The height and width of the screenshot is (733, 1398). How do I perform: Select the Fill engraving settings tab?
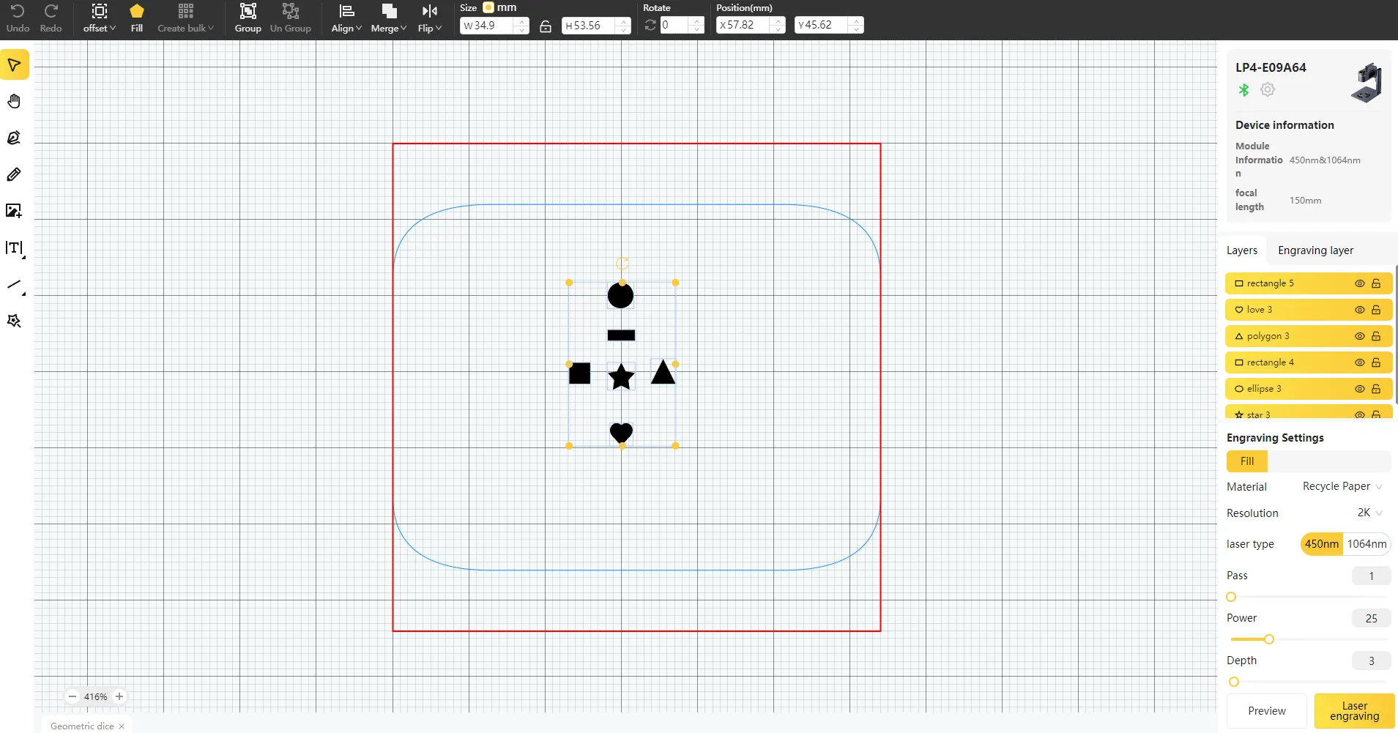pos(1246,461)
